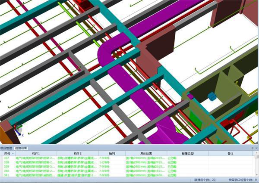Click the results list scroll-up arrow
This screenshot has height=183, width=259.
[x=256, y=153]
